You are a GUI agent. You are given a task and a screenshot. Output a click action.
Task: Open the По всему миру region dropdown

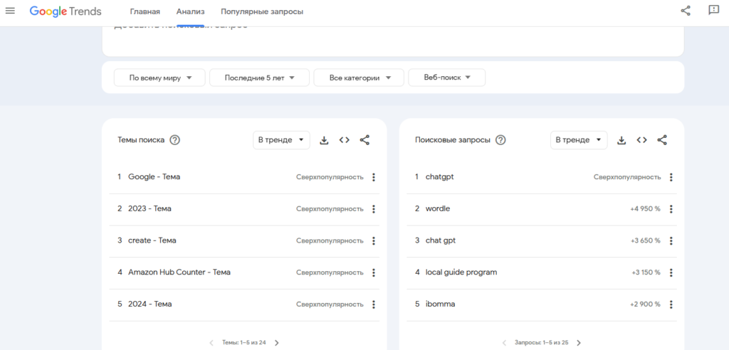click(159, 78)
